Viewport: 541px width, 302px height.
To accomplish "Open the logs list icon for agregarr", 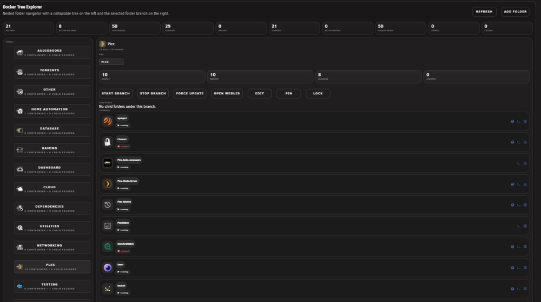I will click(x=525, y=121).
